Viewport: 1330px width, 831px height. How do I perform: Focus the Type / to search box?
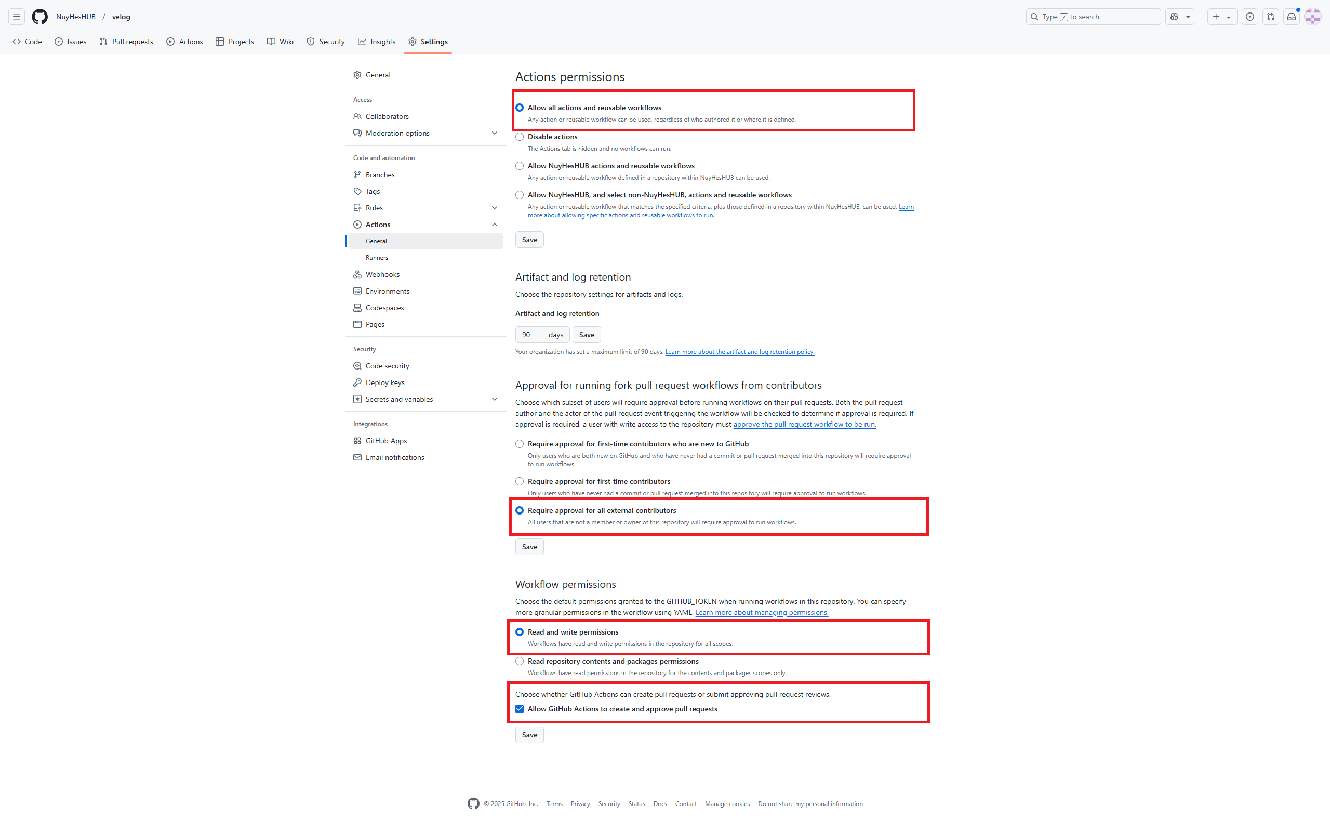pyautogui.click(x=1093, y=17)
